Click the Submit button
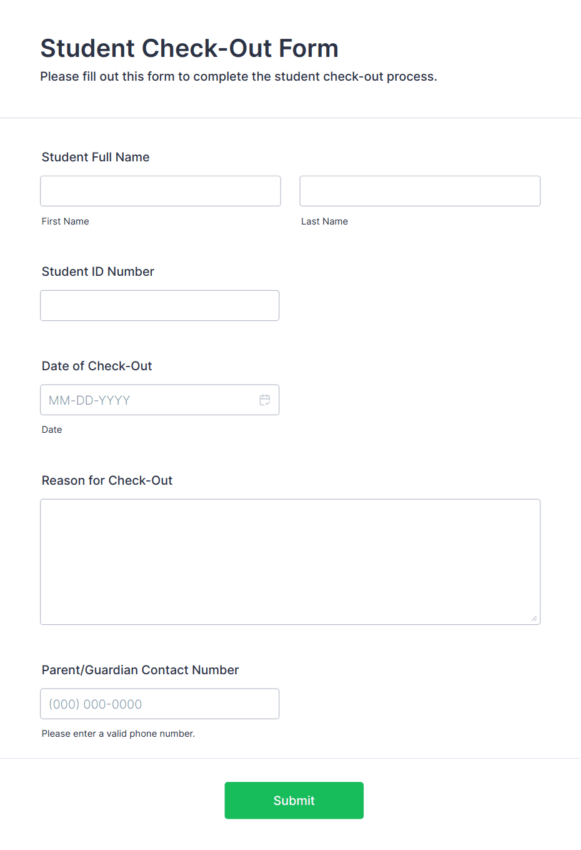This screenshot has width=581, height=850. coord(294,800)
